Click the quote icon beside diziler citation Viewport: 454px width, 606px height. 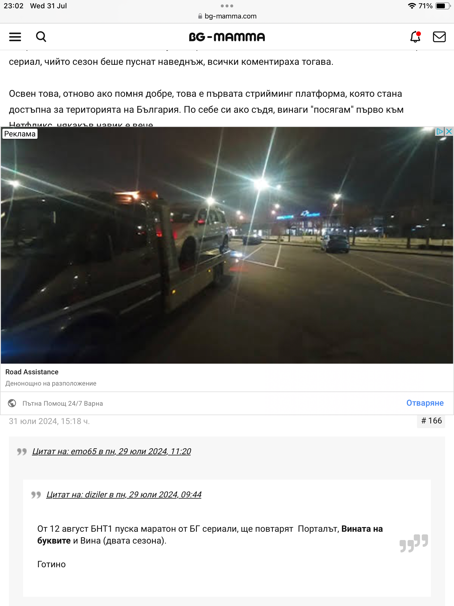(x=36, y=495)
